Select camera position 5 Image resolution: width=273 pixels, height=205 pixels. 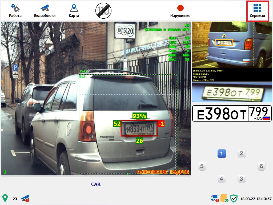point(202,167)
